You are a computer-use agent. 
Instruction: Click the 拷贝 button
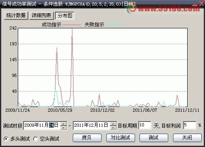(87, 138)
